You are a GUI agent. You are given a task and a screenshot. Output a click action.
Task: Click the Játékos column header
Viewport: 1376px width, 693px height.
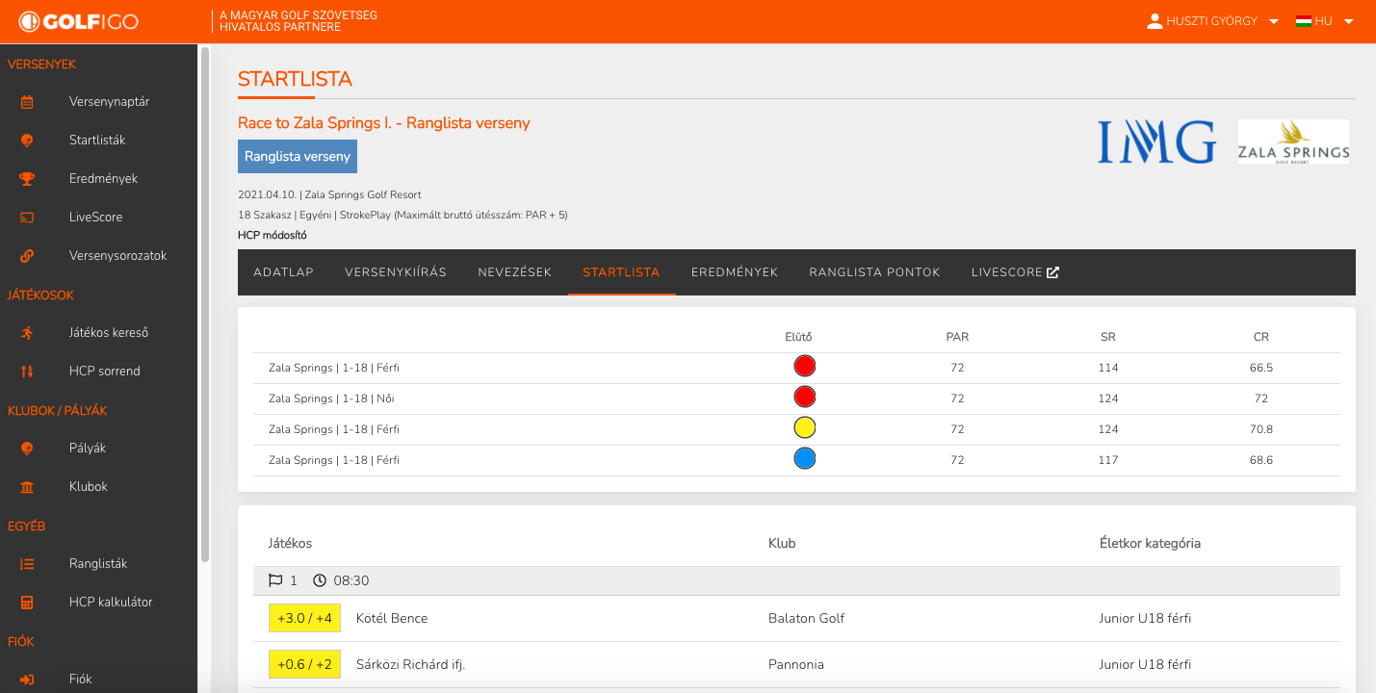coord(290,543)
